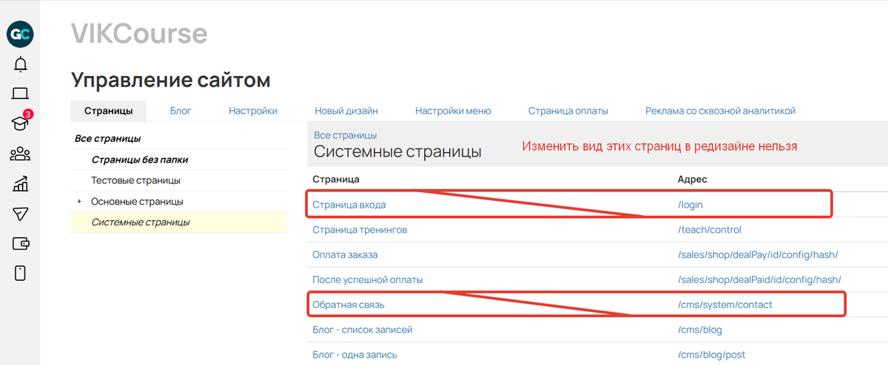Select Основные страницы folder
The height and width of the screenshot is (365, 888).
137,202
